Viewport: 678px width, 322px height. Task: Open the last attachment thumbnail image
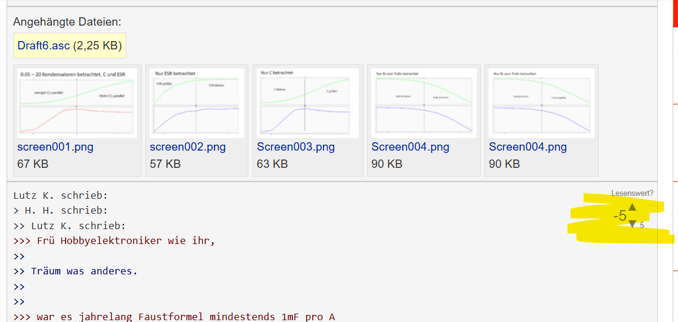[x=541, y=102]
